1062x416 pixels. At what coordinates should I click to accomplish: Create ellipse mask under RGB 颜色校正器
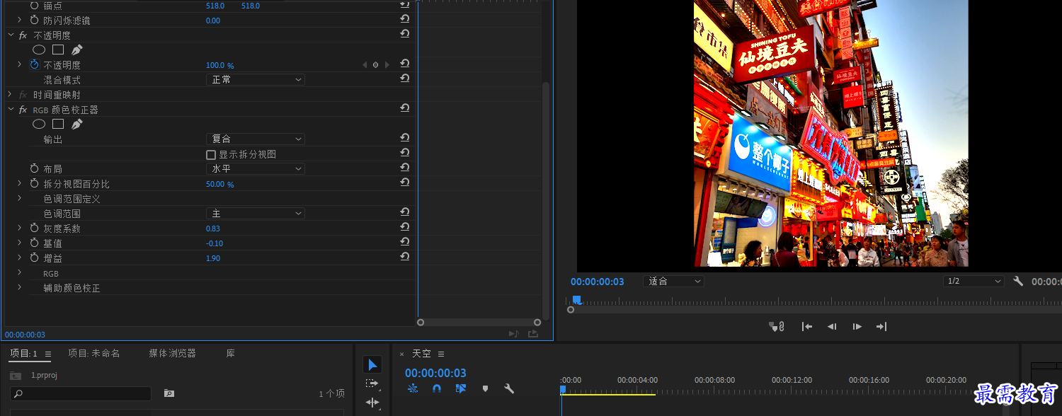tap(39, 124)
